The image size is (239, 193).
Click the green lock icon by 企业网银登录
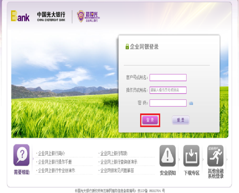tap(127, 47)
